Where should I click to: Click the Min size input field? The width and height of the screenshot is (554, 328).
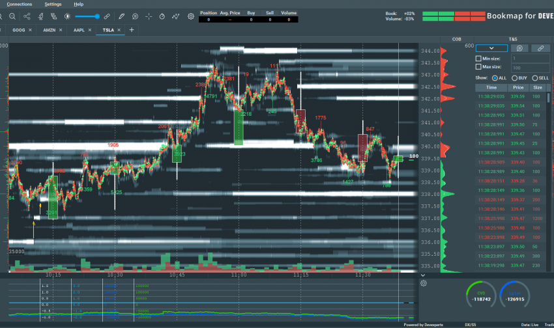(530, 59)
